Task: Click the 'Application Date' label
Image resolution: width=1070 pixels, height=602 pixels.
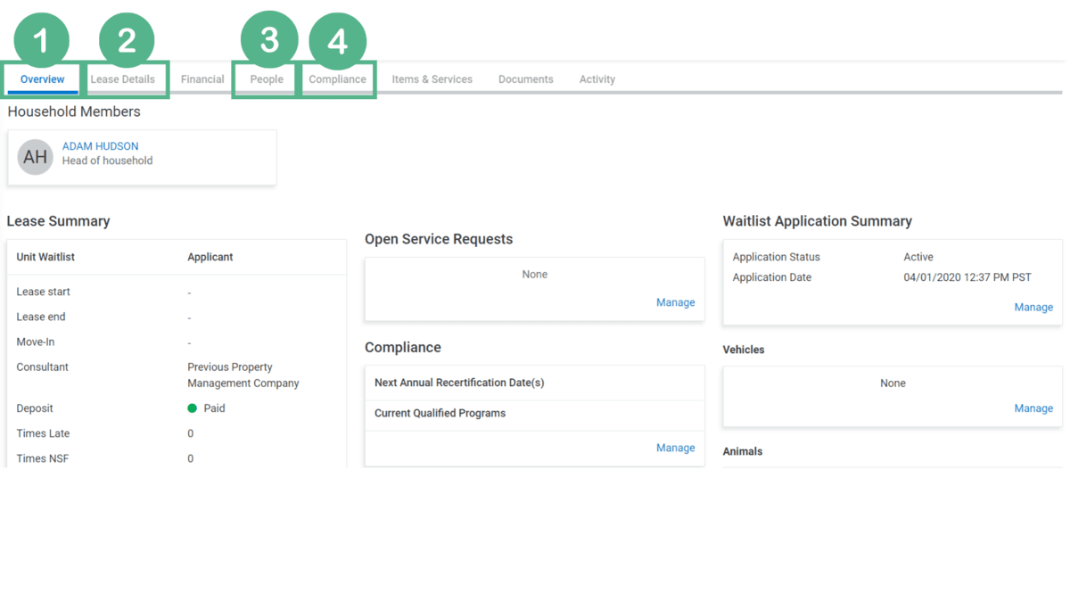Action: [x=771, y=277]
